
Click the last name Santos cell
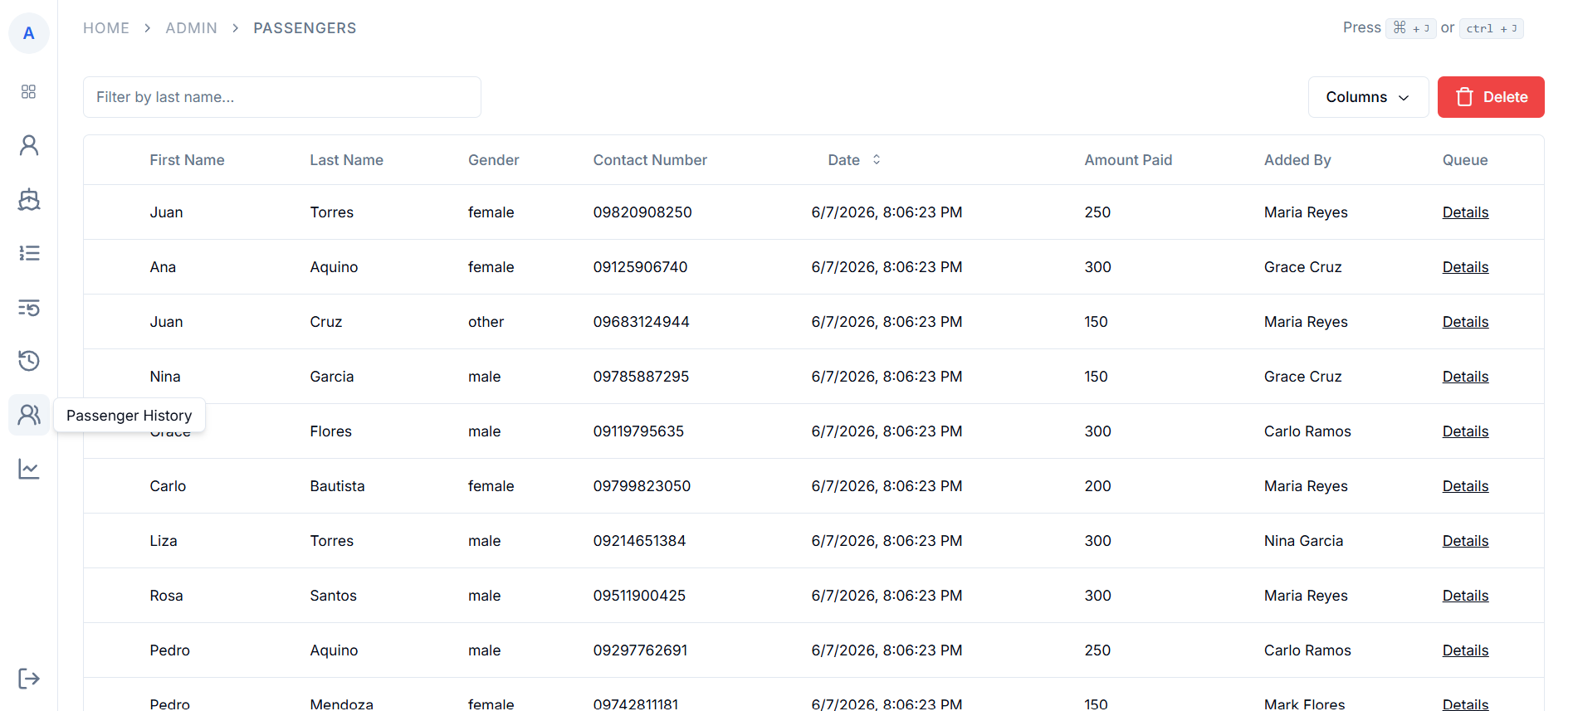pyautogui.click(x=333, y=596)
